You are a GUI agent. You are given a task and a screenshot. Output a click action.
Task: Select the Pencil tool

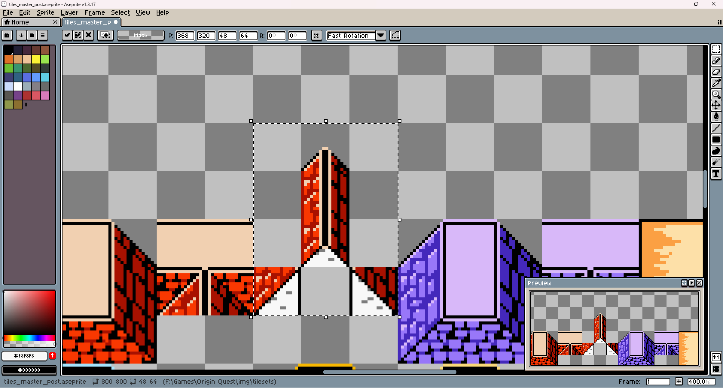point(716,61)
